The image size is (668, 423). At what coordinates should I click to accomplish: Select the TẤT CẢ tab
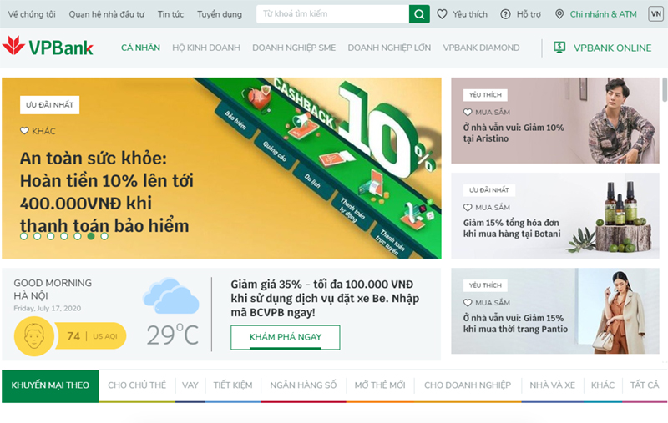click(645, 385)
